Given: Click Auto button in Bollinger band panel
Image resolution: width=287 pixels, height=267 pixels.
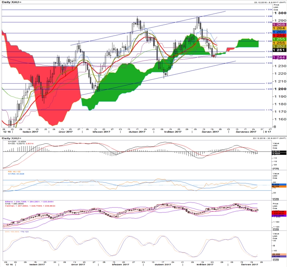Looking at the screenshot, I should point(276,229).
